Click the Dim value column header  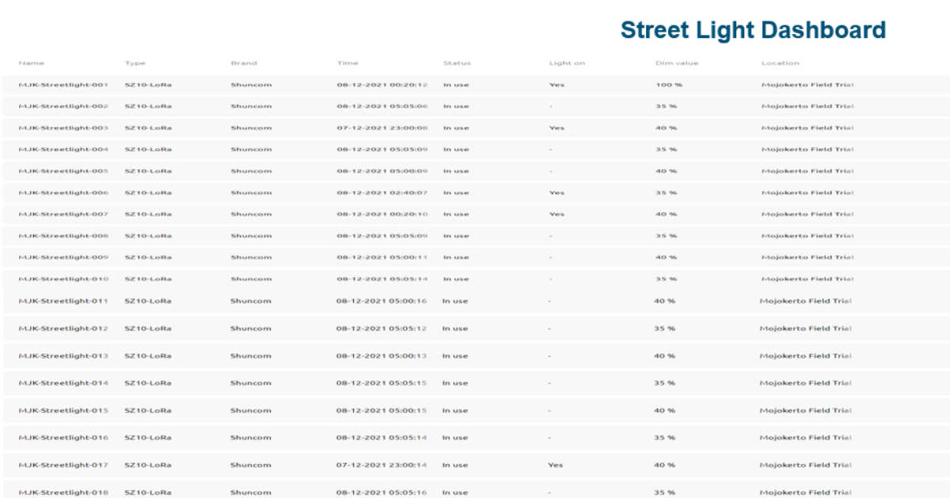tap(677, 63)
